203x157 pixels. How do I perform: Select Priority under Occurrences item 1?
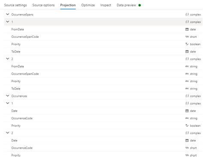point(16,126)
